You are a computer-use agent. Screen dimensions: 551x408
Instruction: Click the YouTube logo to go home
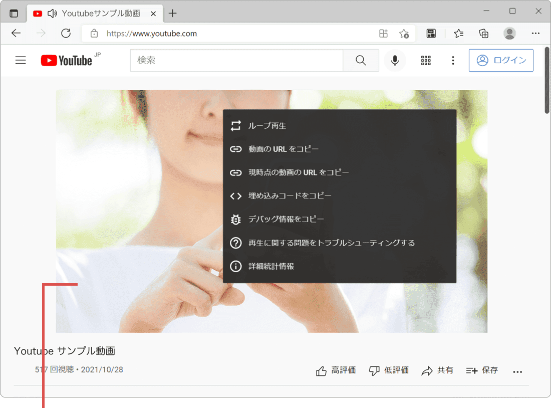coord(66,60)
